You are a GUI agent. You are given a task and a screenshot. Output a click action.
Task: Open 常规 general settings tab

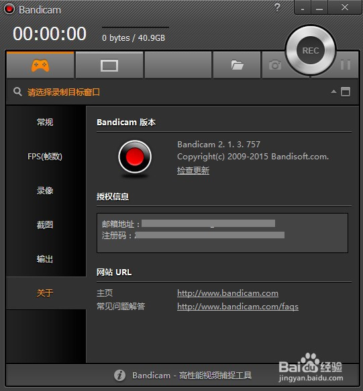click(x=45, y=122)
